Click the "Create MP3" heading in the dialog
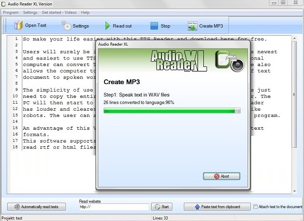The width and height of the screenshot is (304, 221). click(x=122, y=82)
